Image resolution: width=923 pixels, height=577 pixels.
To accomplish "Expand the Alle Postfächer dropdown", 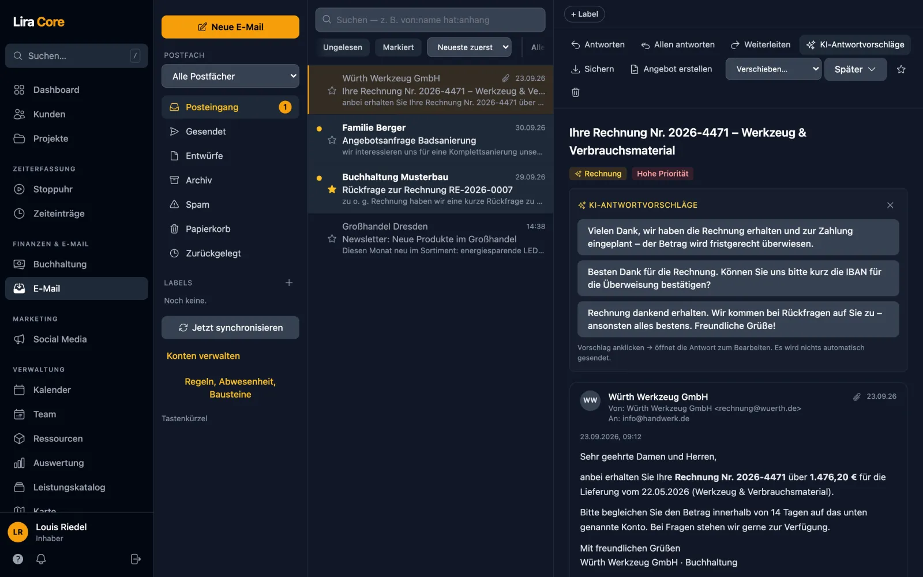I will coord(230,76).
